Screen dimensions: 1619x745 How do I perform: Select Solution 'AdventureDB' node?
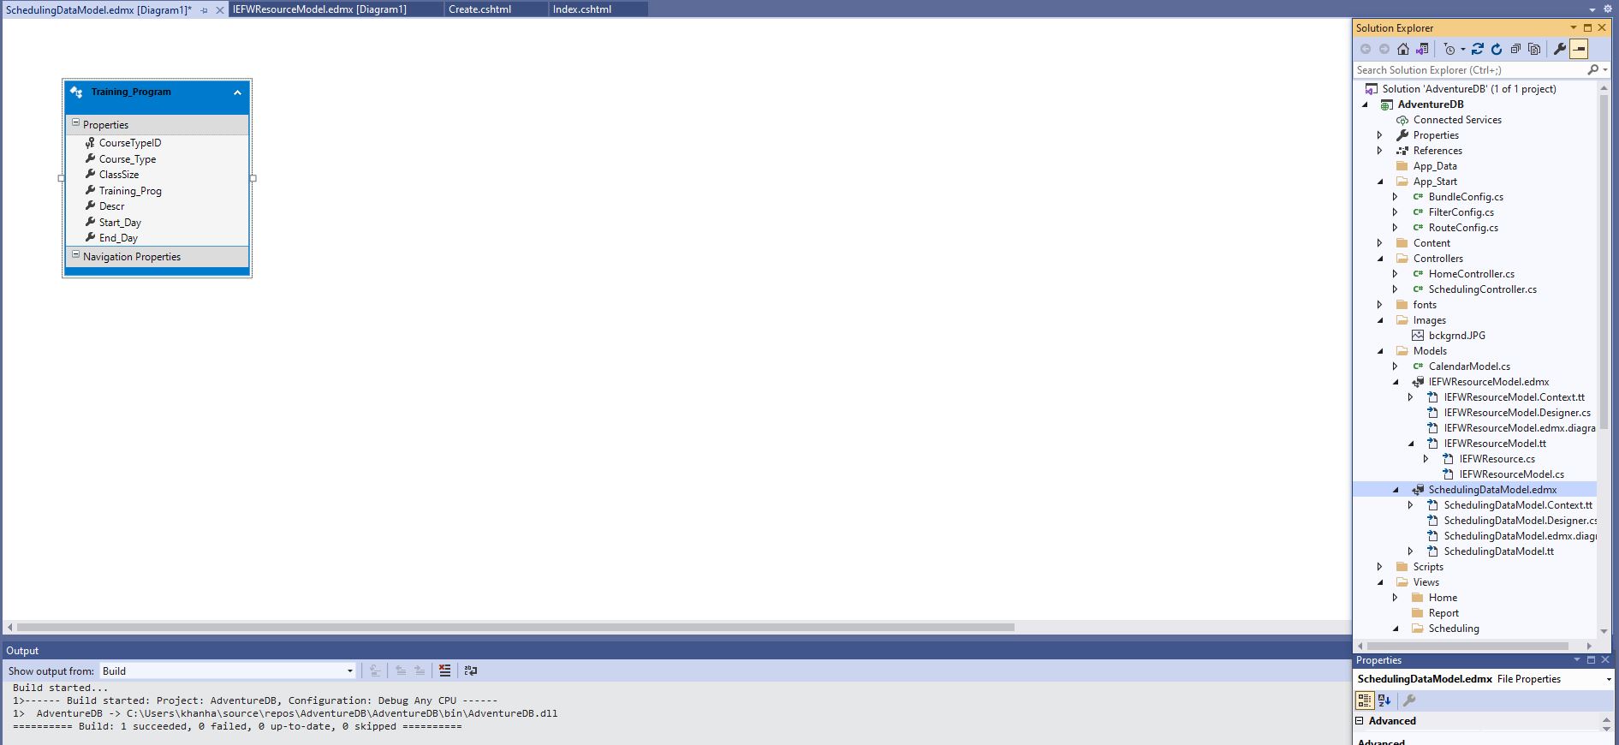click(x=1469, y=89)
